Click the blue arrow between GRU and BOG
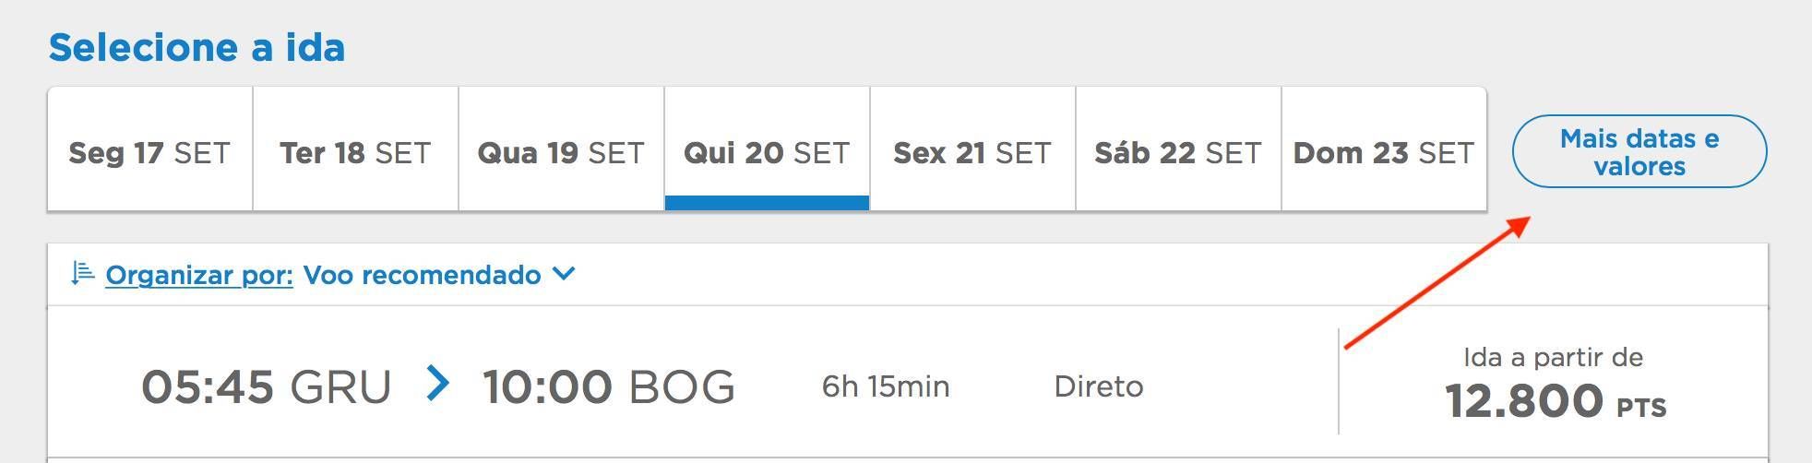 438,383
